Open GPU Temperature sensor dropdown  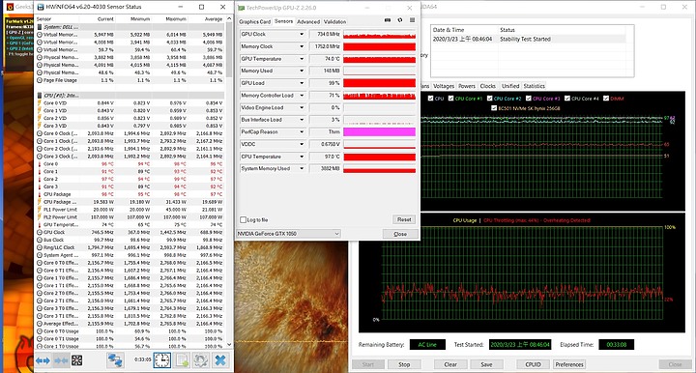coord(302,59)
